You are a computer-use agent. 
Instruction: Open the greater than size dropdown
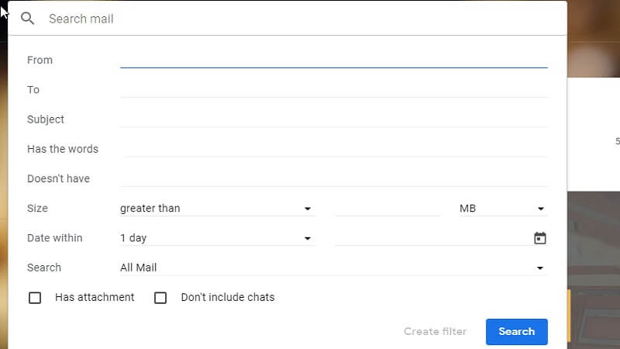point(215,208)
